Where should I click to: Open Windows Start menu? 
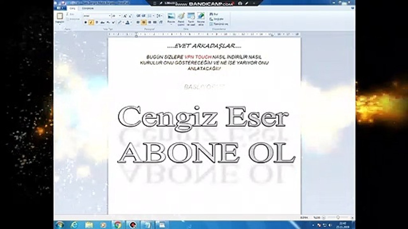click(59, 225)
